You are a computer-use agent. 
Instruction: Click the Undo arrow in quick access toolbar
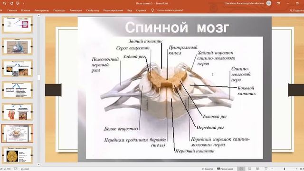pyautogui.click(x=5, y=3)
